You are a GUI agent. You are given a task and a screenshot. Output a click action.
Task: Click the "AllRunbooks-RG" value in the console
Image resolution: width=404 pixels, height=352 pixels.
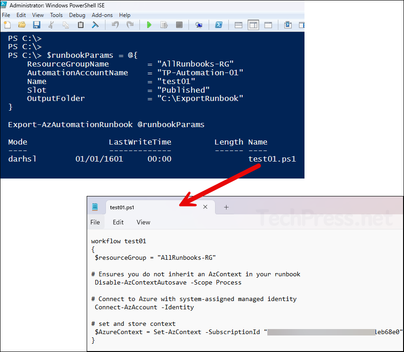(x=195, y=64)
